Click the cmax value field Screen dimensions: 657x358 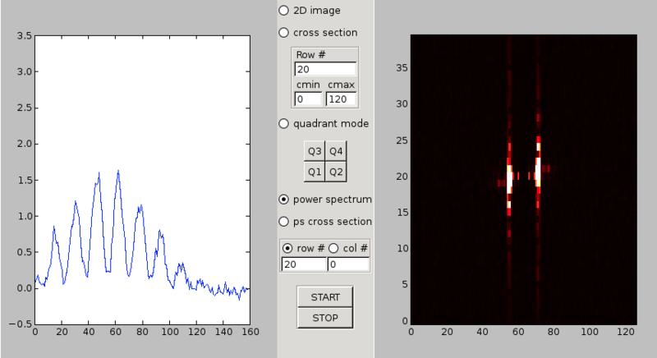click(341, 99)
